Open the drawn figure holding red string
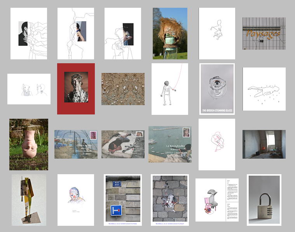The height and width of the screenshot is (232, 295). click(170, 89)
